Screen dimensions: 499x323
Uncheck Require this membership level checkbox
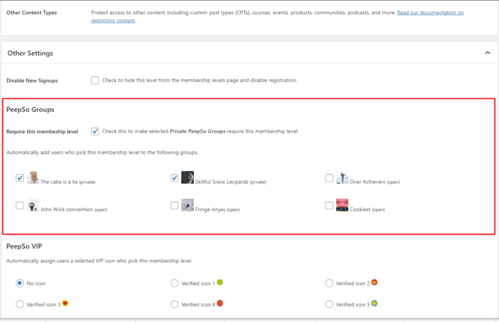(x=96, y=131)
